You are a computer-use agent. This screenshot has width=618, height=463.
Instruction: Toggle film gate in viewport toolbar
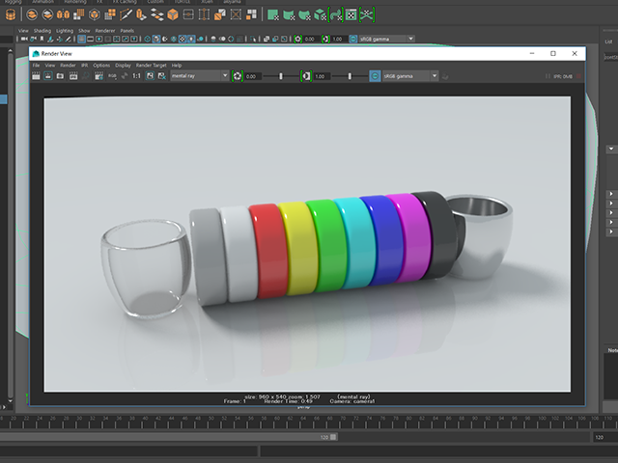tap(90, 39)
